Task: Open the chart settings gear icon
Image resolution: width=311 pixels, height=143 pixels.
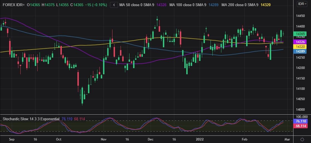Action: point(302,139)
